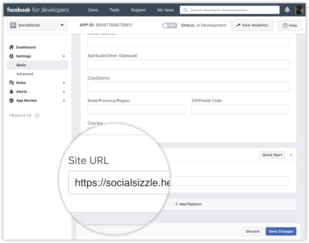Screen dimensions: 309x243
Task: Click the ZIP/Postal Code input field
Action: (x=240, y=109)
